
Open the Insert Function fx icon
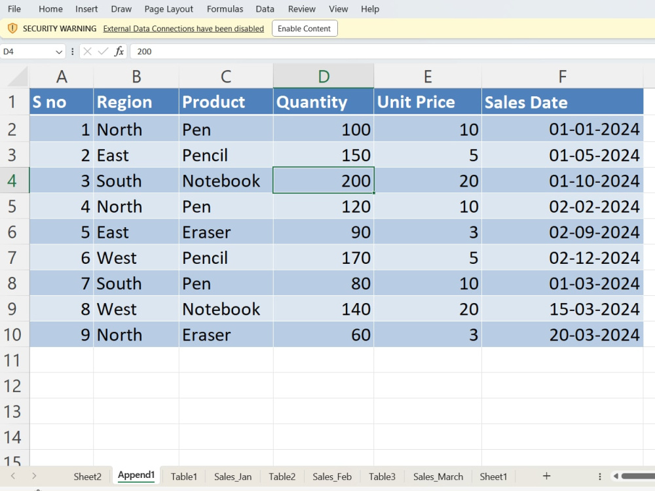(119, 51)
